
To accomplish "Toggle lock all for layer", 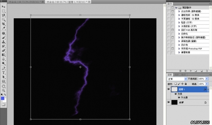I will pyautogui.click(x=186, y=84).
